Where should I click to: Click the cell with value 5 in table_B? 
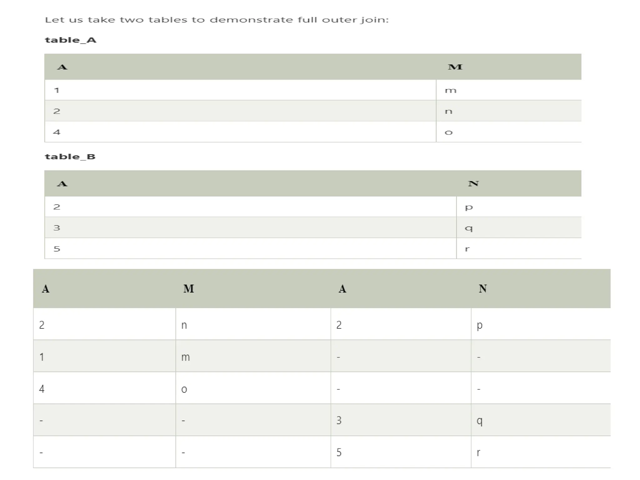250,248
